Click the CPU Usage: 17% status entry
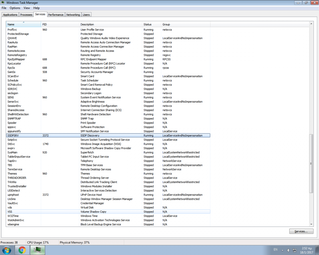 point(38,243)
